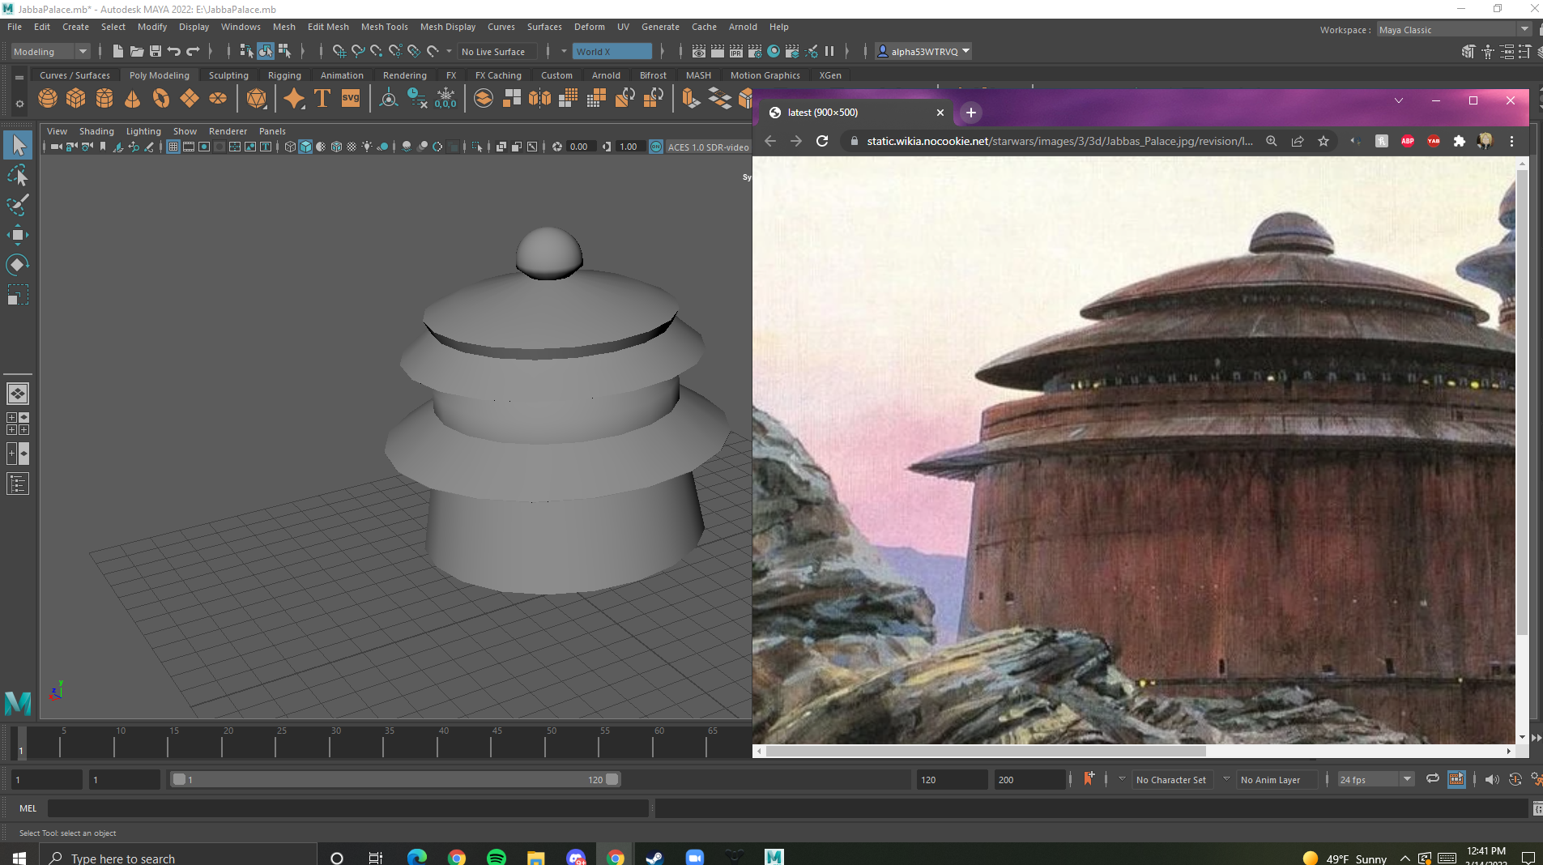The width and height of the screenshot is (1543, 865).
Task: Click the Chrome vertical scrollbar
Action: (1522, 403)
